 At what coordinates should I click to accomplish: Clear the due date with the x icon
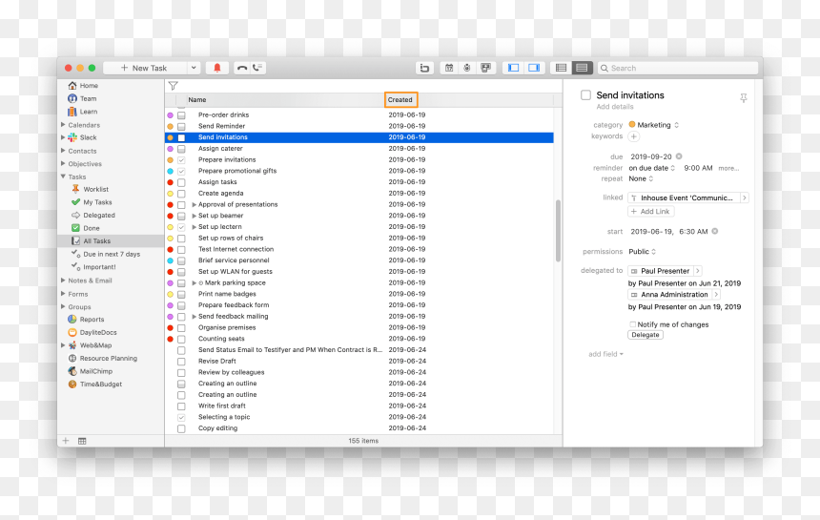click(x=679, y=156)
